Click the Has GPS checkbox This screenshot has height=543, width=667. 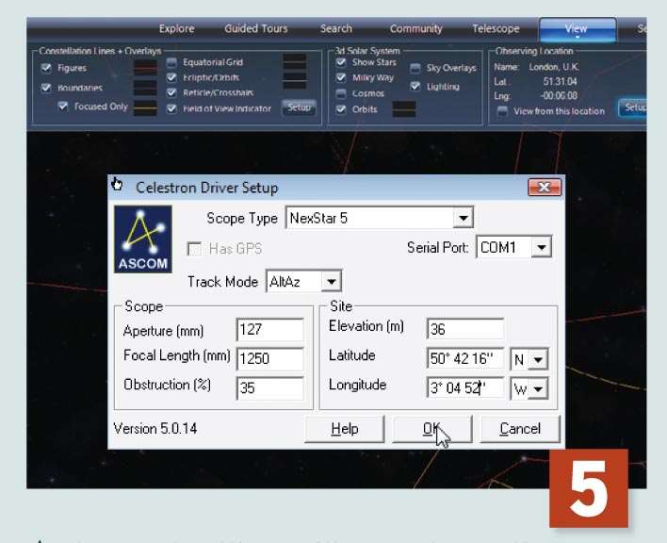[194, 249]
